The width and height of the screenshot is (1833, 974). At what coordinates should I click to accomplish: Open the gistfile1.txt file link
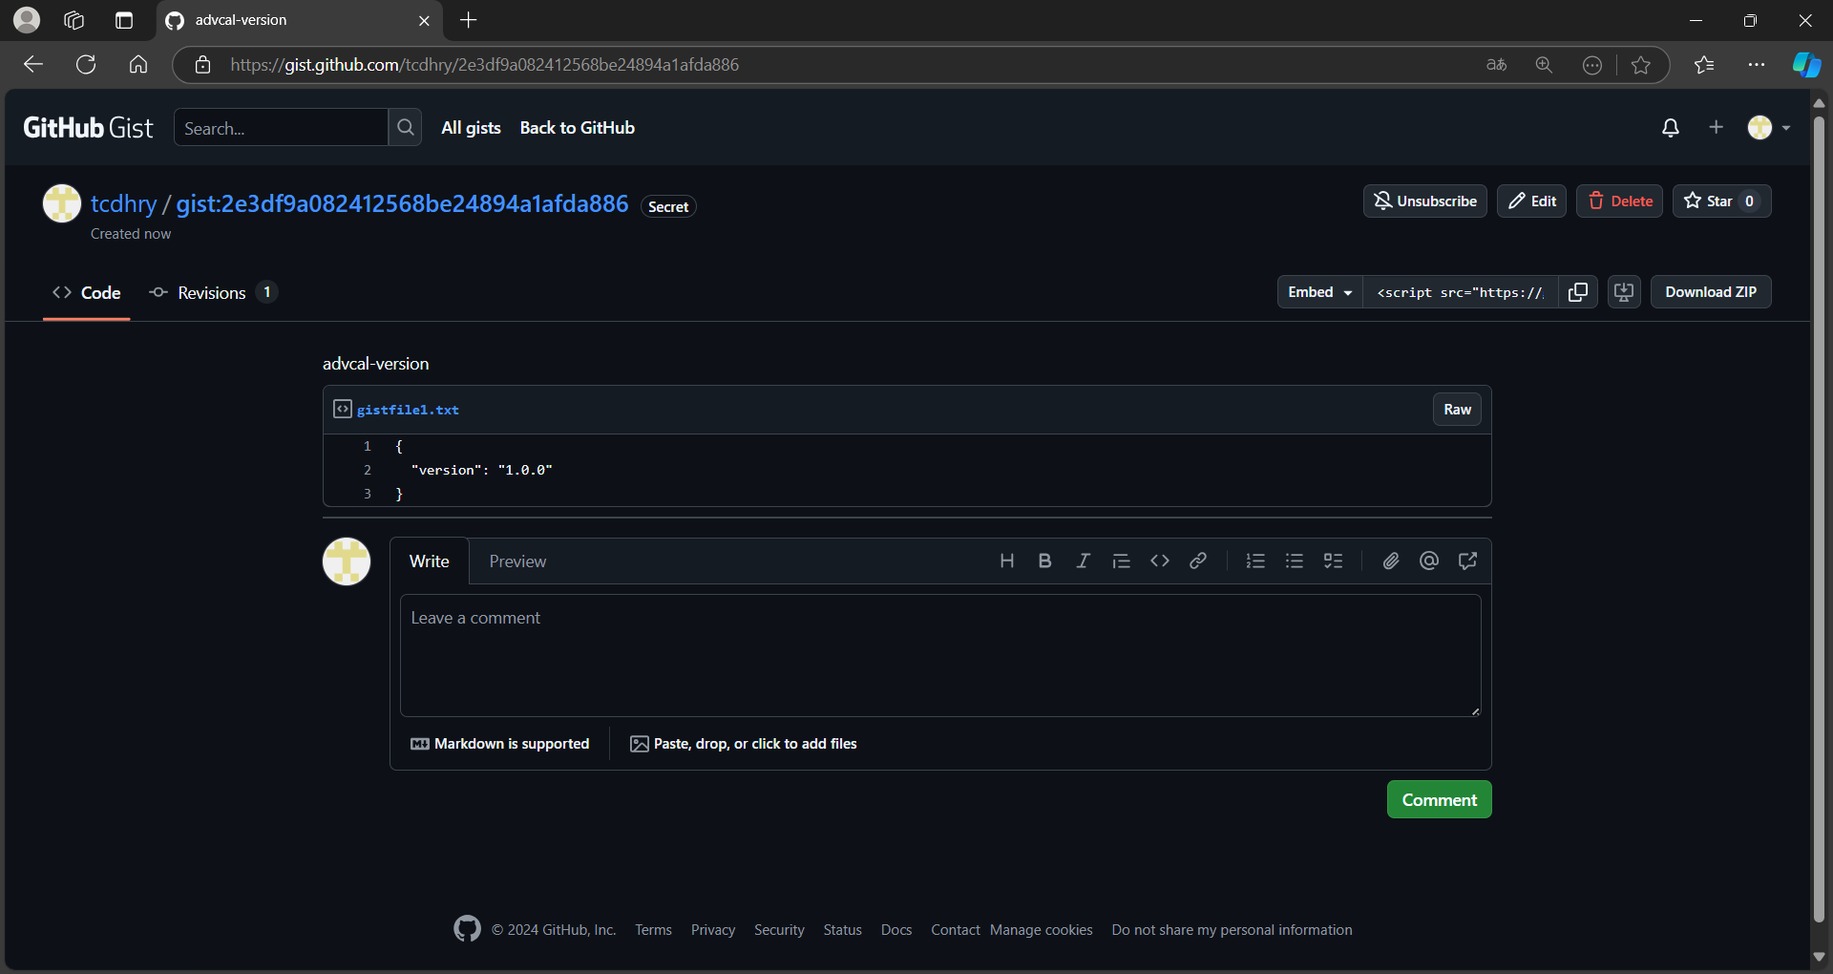tap(408, 410)
